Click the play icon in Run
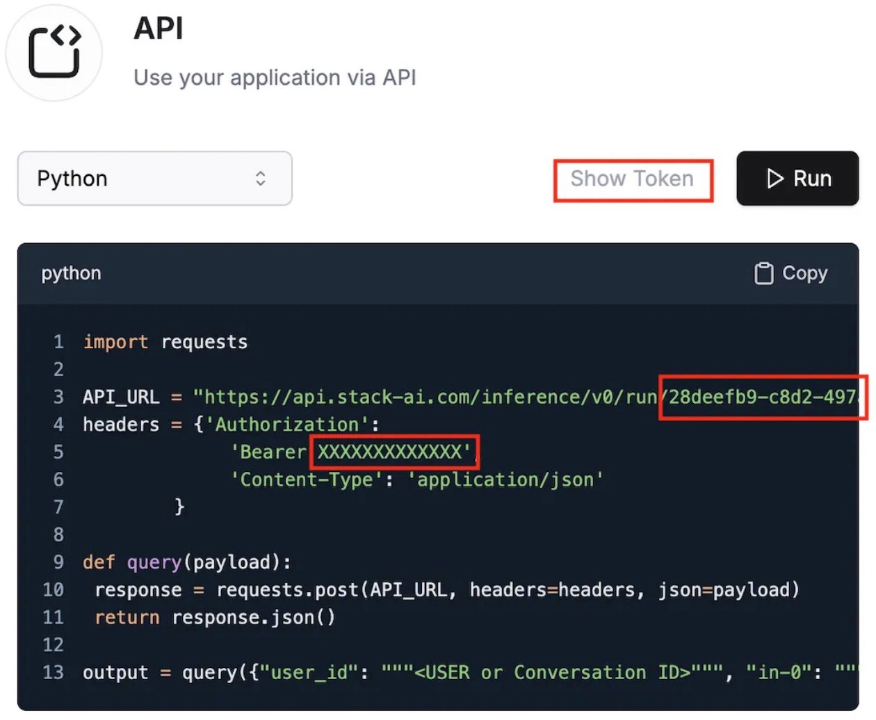Viewport: 876px width, 720px height. point(774,179)
